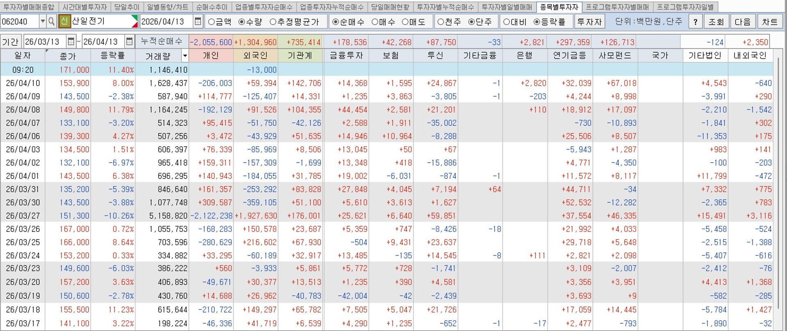Select the 매도 radio button
787x331 pixels.
(405, 22)
